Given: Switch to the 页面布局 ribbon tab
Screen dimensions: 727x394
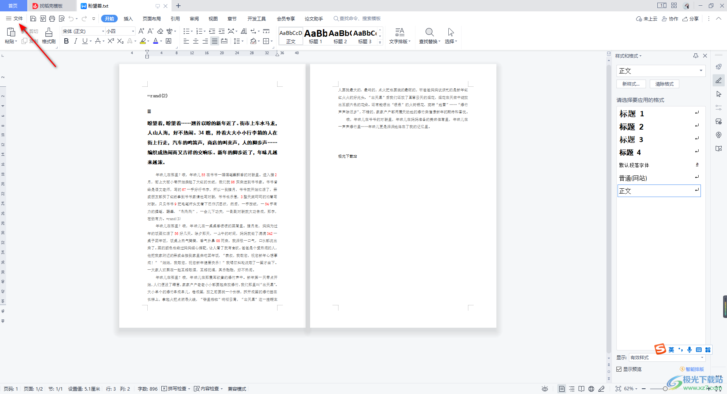Looking at the screenshot, I should (x=152, y=19).
